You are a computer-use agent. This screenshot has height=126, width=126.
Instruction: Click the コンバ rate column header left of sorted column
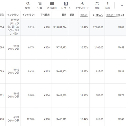tap(84, 15)
